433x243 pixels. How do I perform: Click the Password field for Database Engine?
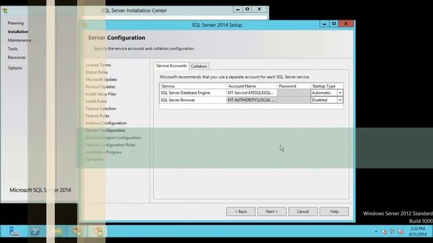click(x=294, y=93)
